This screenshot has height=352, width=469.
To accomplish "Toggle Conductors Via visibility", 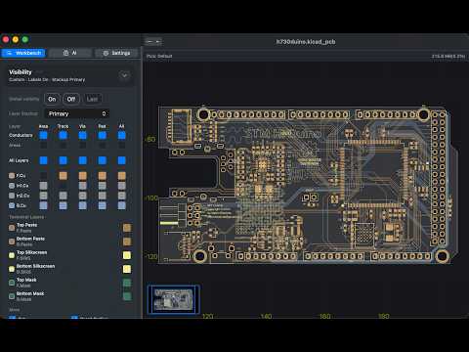I will (x=83, y=135).
